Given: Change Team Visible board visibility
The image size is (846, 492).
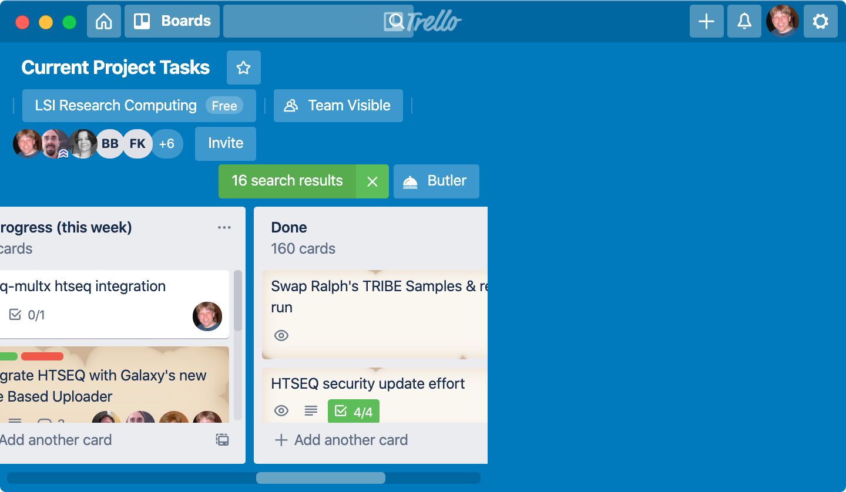Looking at the screenshot, I should point(338,106).
